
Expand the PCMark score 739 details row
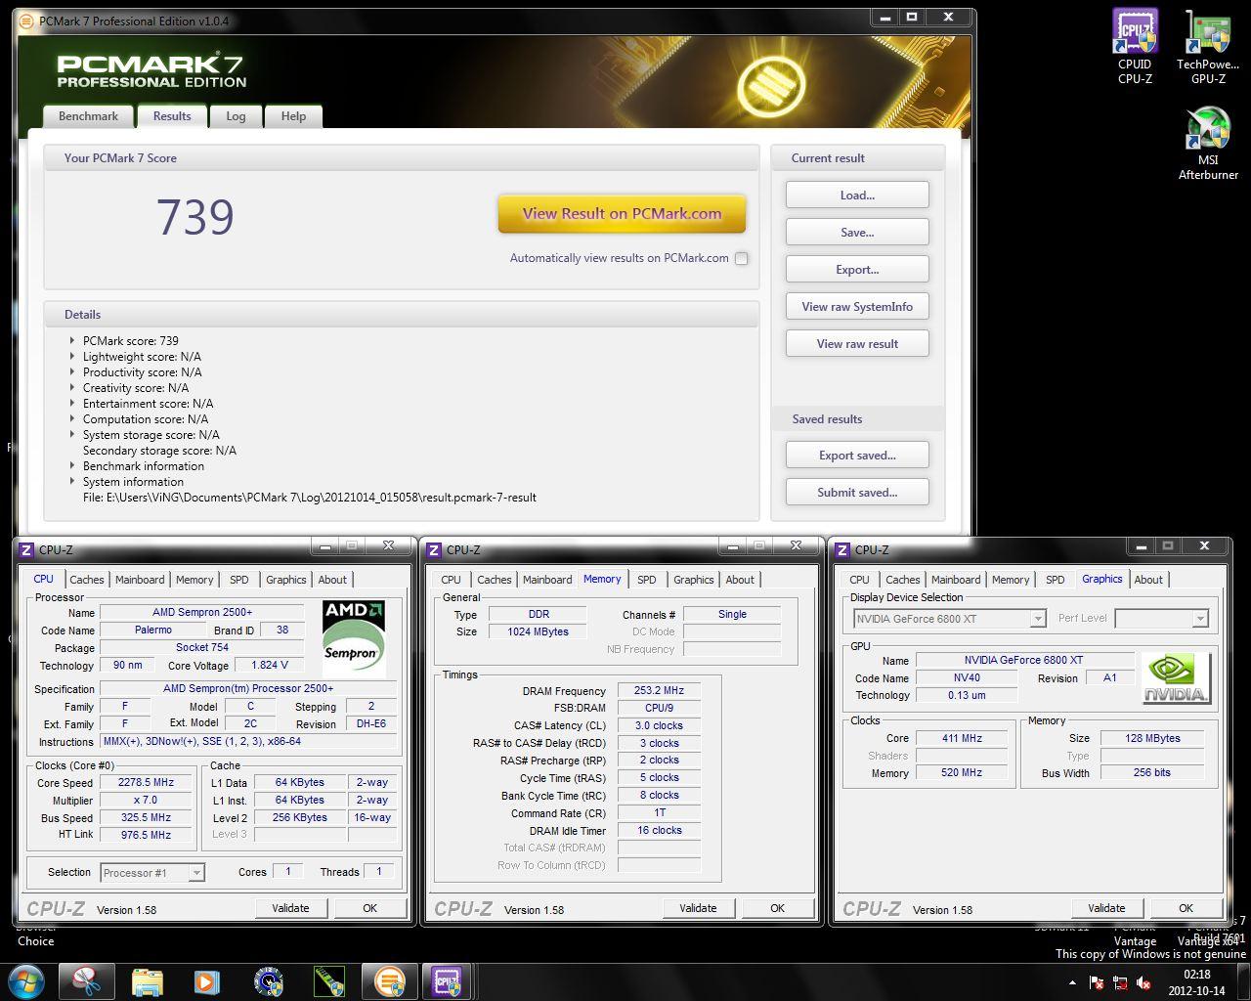point(72,341)
